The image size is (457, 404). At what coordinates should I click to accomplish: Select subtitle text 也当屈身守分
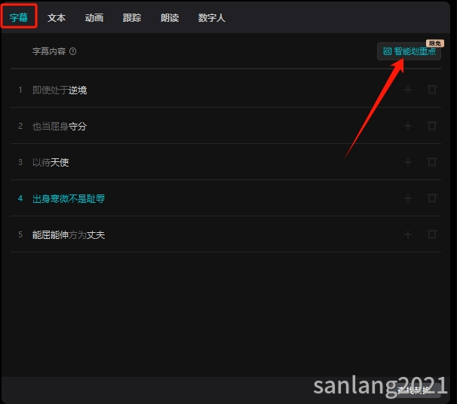[60, 126]
